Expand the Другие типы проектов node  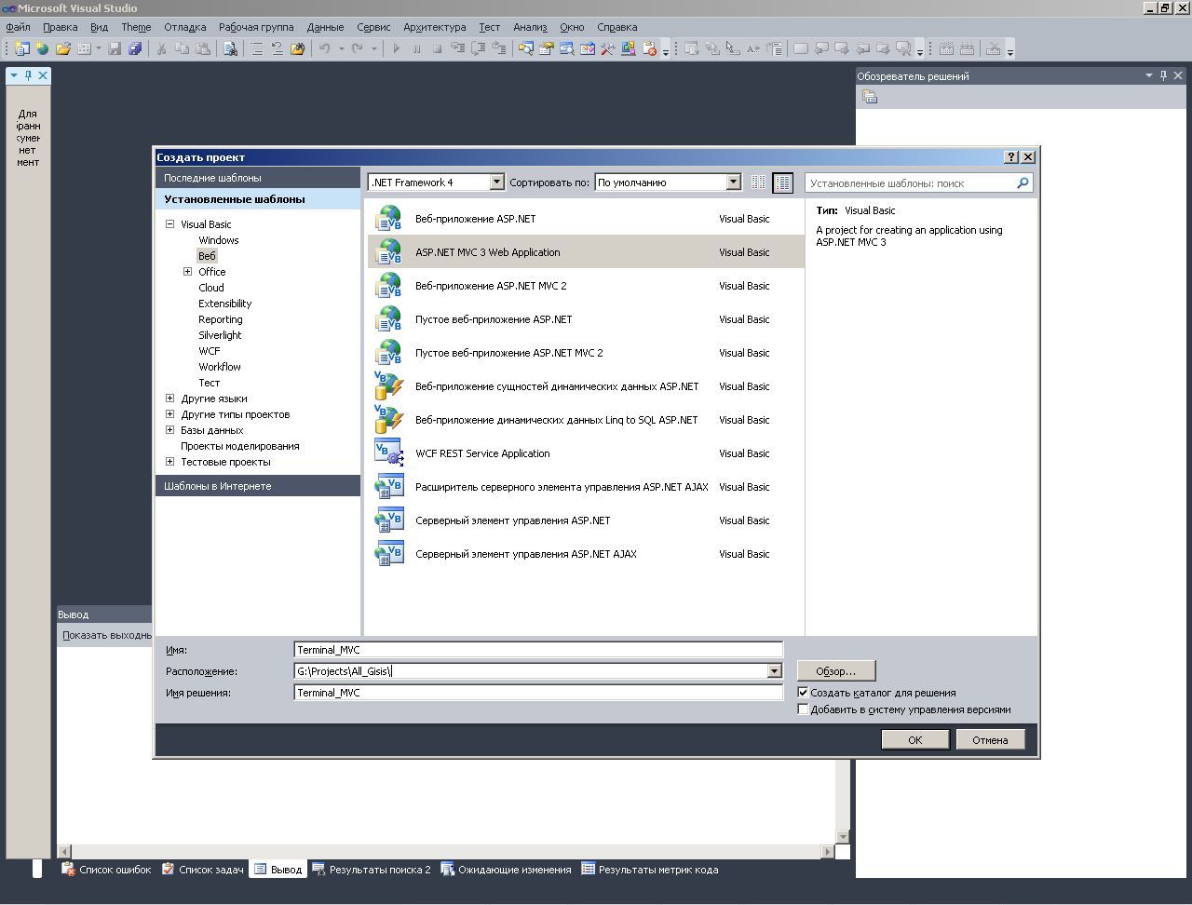(x=170, y=414)
